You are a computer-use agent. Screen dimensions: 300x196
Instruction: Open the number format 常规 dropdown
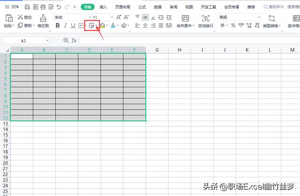(259, 17)
